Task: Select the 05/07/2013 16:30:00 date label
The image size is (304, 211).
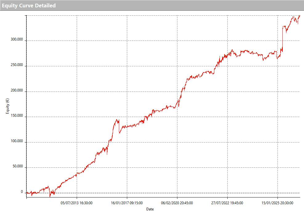Action: [x=77, y=203]
